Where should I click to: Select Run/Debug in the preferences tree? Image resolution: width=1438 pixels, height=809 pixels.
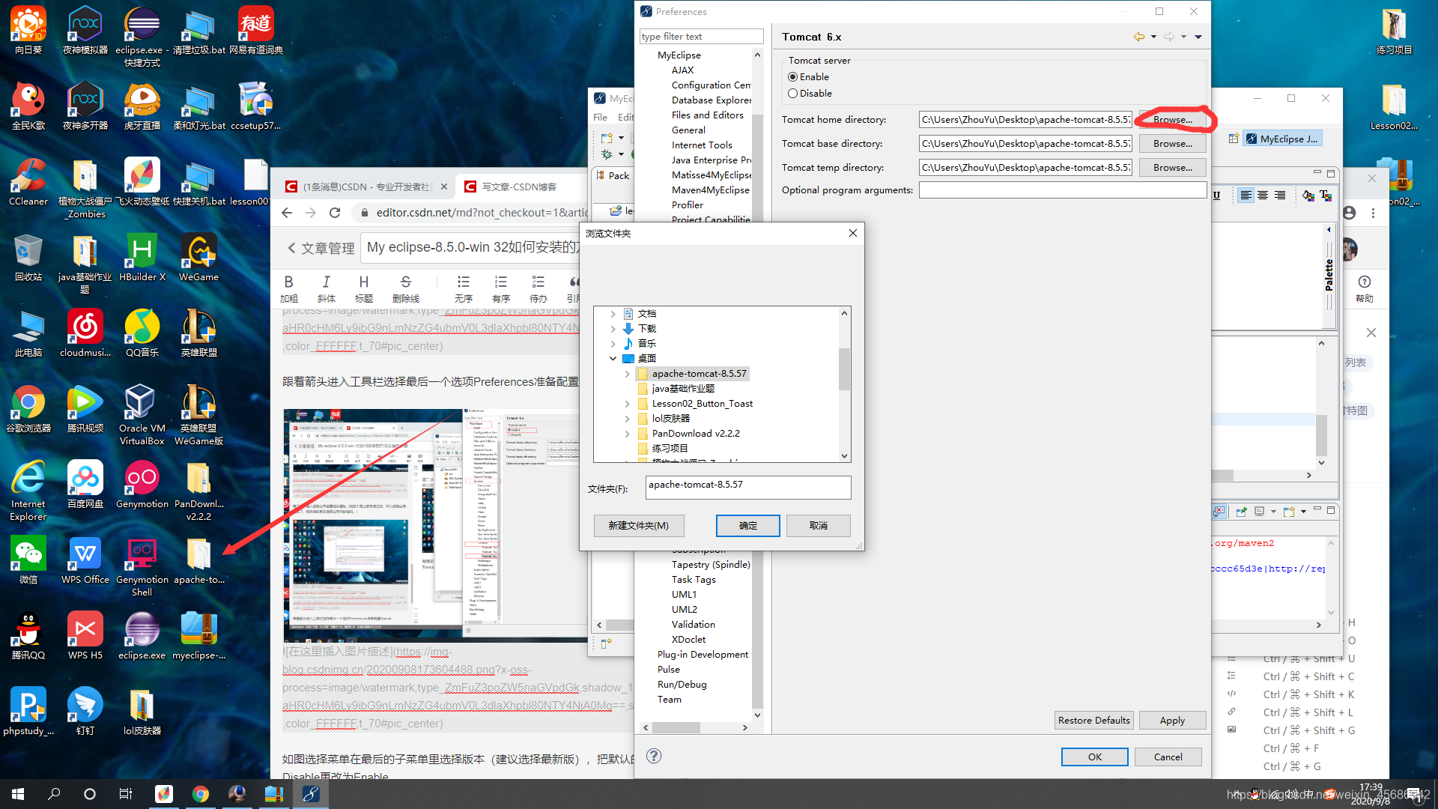(x=682, y=685)
